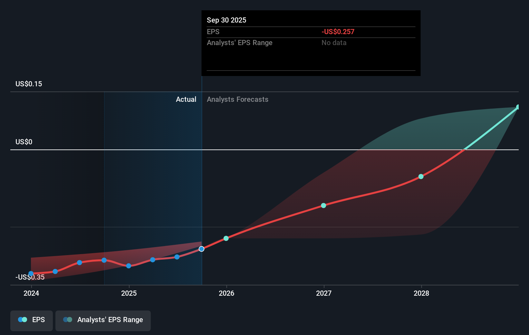Click the 2028 forecast EPS data point
Image resolution: width=529 pixels, height=335 pixels.
[421, 177]
